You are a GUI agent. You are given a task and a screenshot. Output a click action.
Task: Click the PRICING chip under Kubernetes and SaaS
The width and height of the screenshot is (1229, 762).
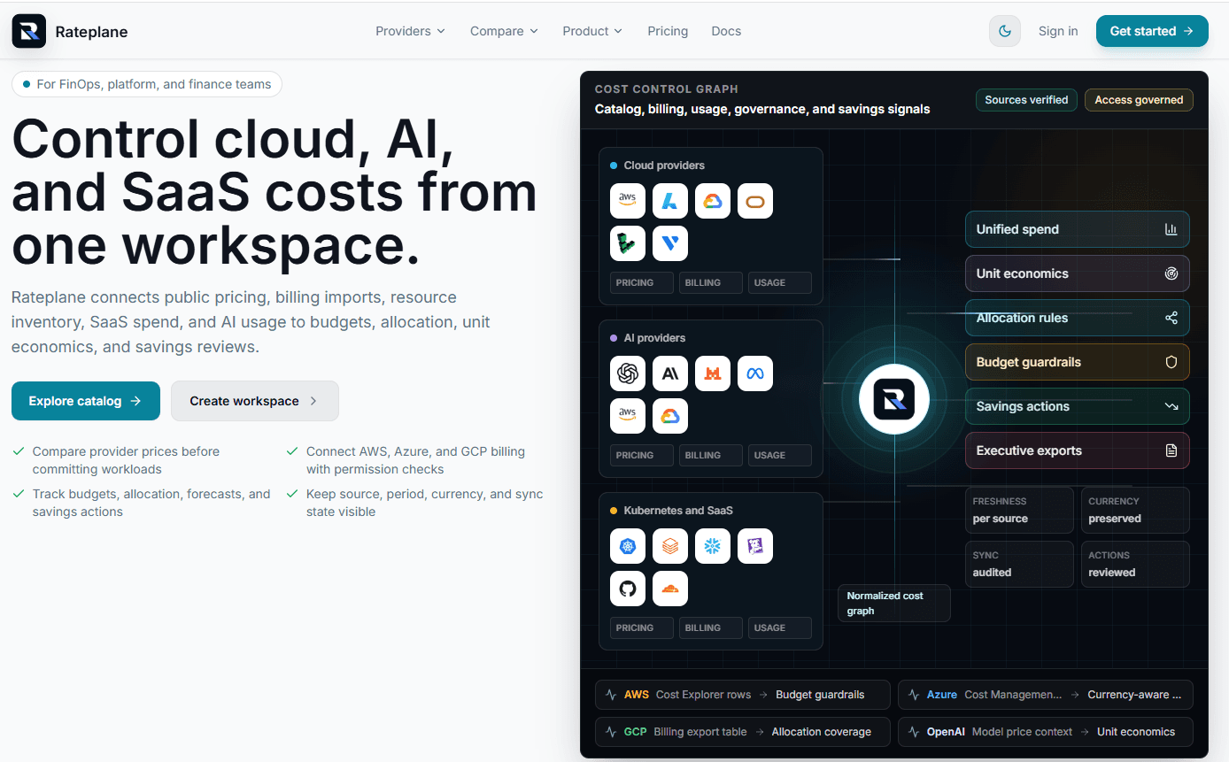pyautogui.click(x=642, y=627)
